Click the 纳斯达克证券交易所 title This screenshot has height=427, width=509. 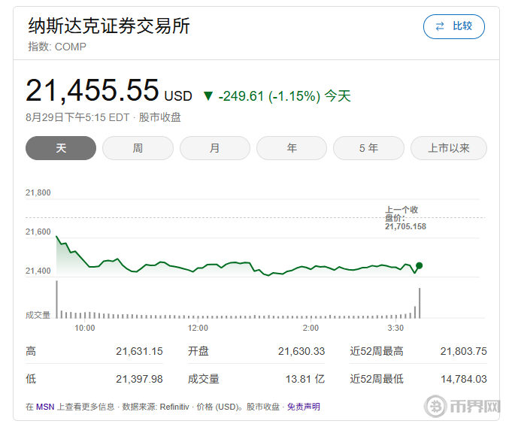(109, 26)
